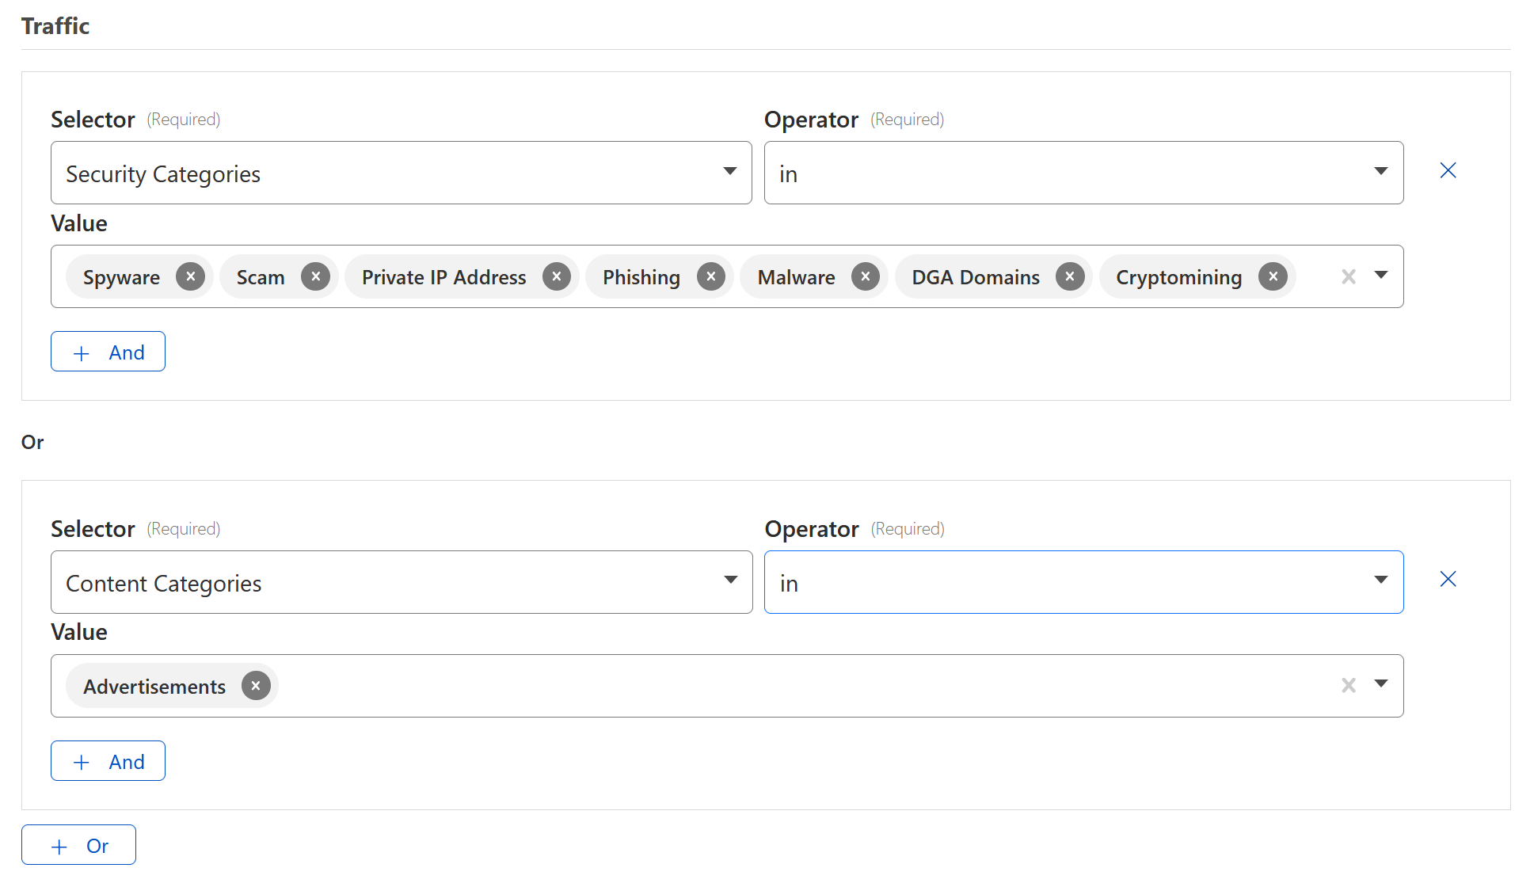Expand security categories value list arrow
The width and height of the screenshot is (1534, 887).
click(1381, 276)
